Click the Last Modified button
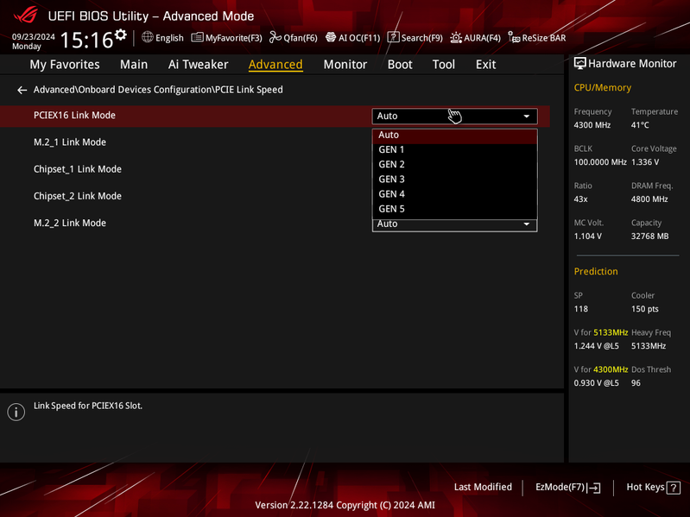Viewport: 690px width, 517px height. 483,487
